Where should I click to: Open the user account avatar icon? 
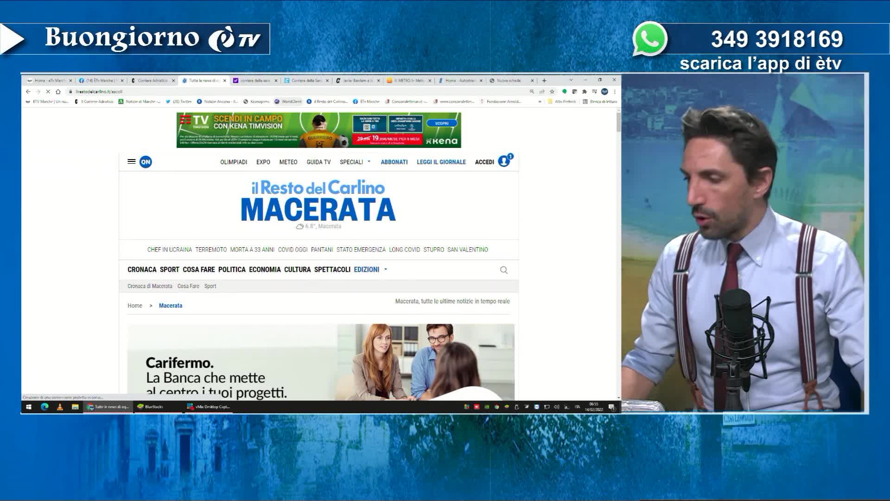(504, 161)
